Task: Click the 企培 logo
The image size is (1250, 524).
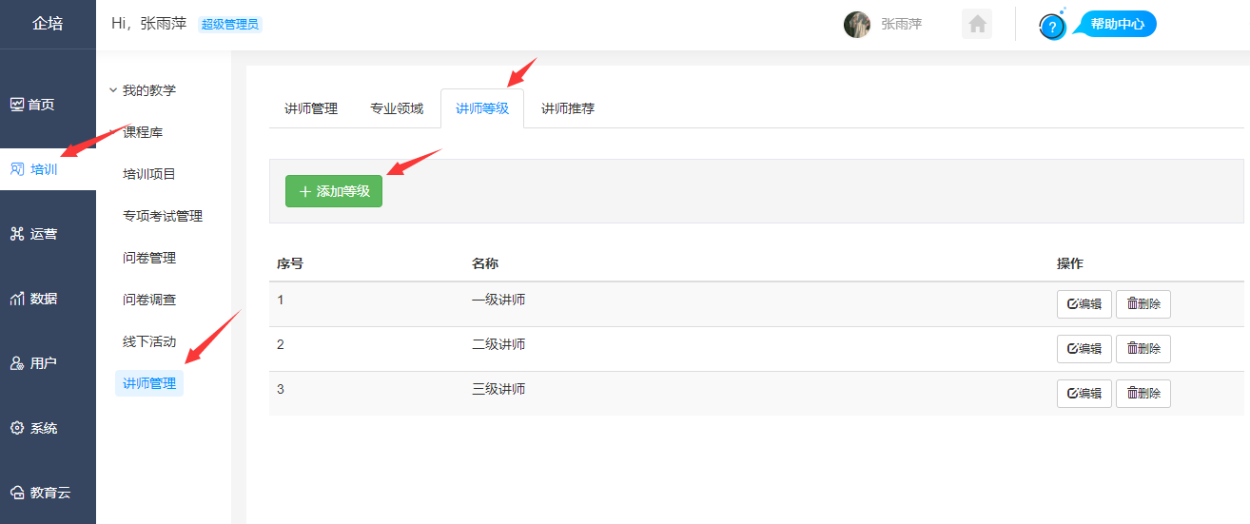Action: pos(48,24)
